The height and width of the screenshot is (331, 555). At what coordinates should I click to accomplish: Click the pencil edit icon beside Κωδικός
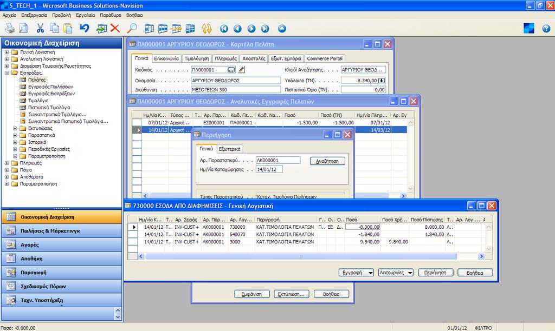[x=242, y=70]
